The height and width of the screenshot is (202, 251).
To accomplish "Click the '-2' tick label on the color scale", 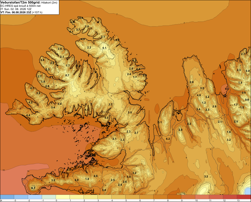I will pos(29,200).
